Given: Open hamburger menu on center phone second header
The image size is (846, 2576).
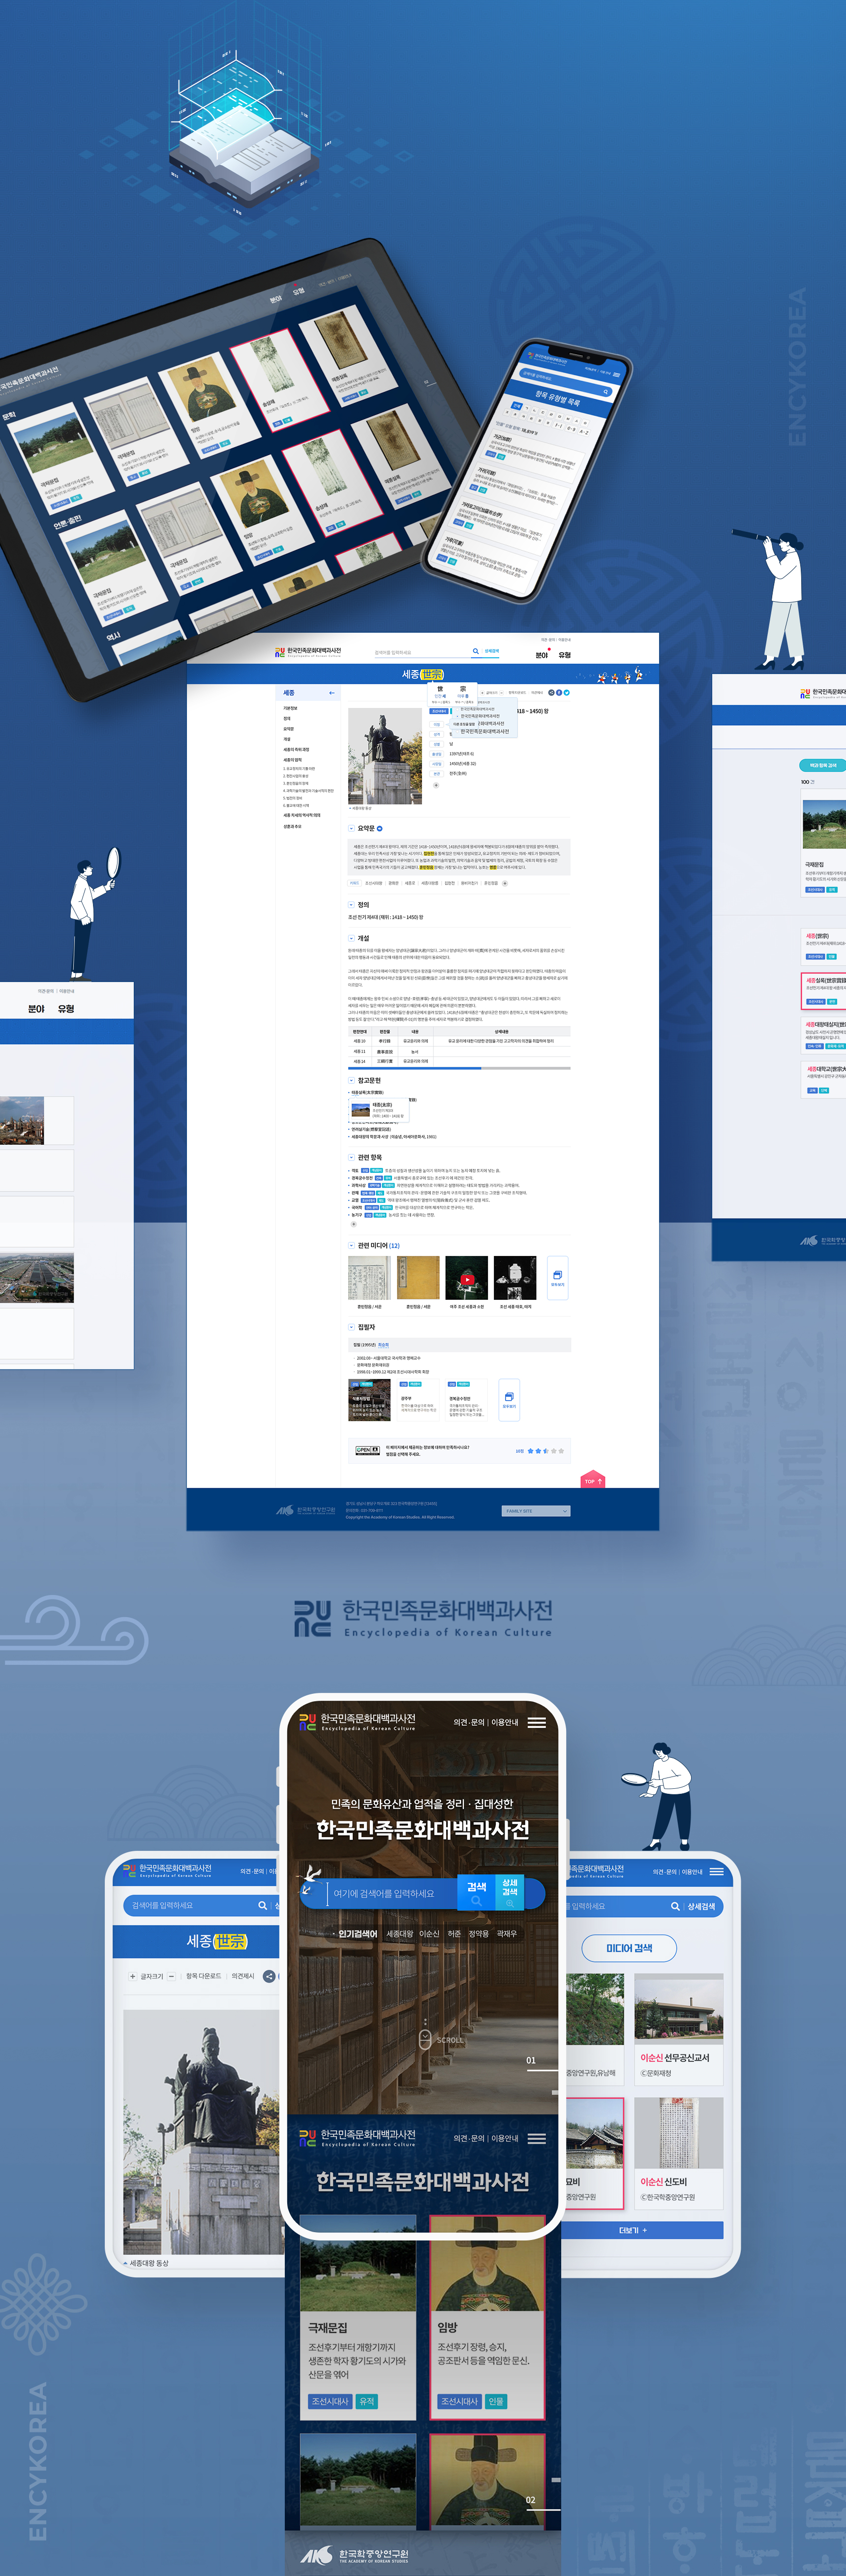Looking at the screenshot, I should click(537, 2138).
